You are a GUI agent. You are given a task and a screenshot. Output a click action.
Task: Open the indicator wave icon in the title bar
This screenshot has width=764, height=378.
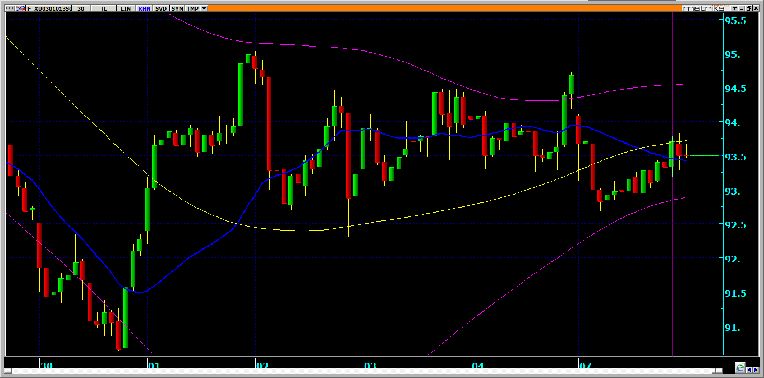(19, 8)
